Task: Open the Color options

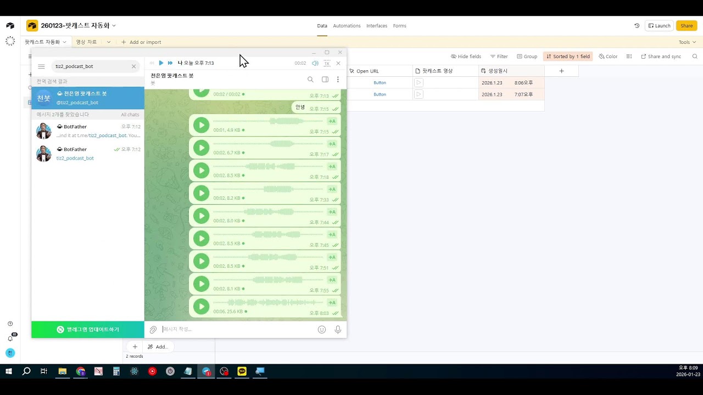Action: (608, 57)
